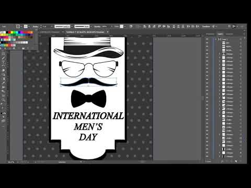Viewport: 251px width, 188px height.
Task: Click Horizontal Align Left icon
Action: [144, 27]
